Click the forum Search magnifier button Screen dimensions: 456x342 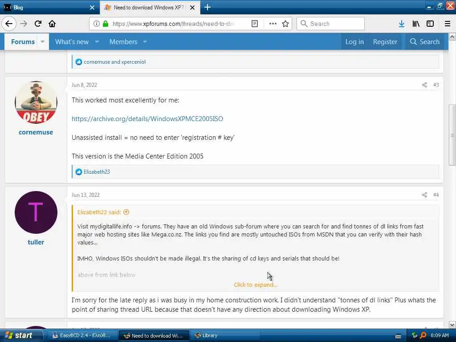(x=424, y=41)
